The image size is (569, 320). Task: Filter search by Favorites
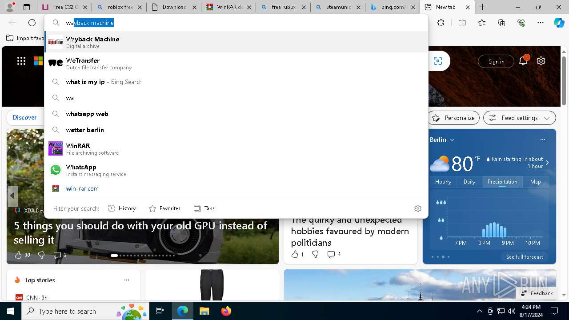164,208
